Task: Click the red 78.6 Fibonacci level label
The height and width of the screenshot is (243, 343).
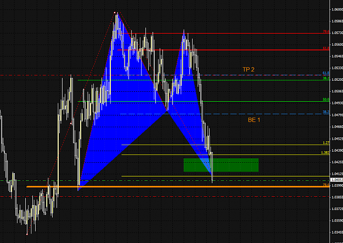Action: coord(326,31)
